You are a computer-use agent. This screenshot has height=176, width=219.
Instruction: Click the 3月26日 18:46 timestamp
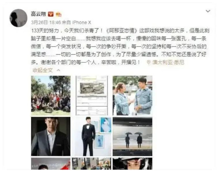[46, 22]
